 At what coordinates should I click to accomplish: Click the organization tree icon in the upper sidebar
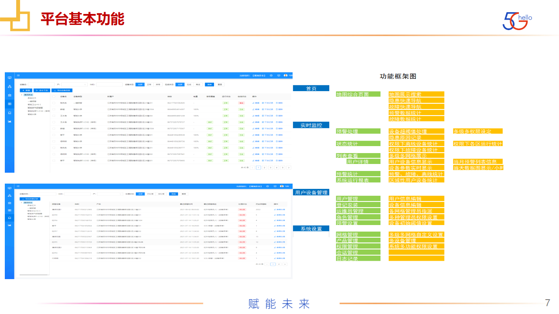[10, 86]
